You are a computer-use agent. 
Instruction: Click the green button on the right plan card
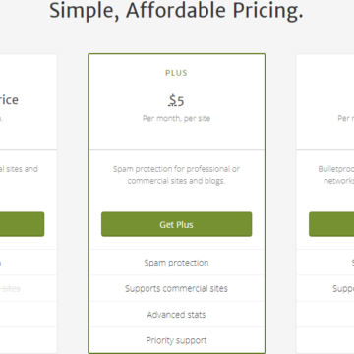pos(331,224)
